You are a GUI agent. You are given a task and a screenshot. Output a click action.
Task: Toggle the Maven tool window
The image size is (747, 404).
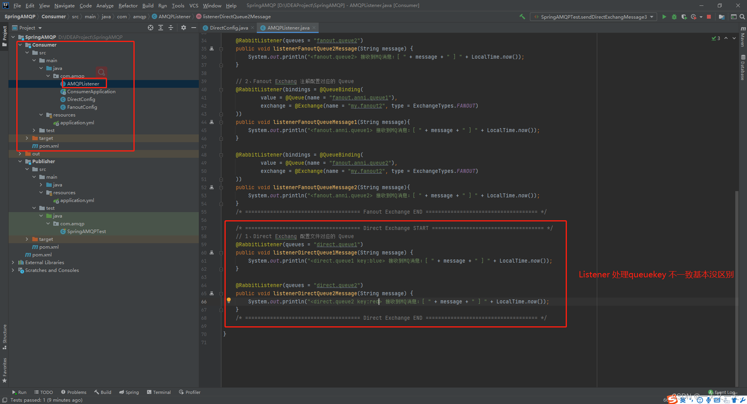743,37
